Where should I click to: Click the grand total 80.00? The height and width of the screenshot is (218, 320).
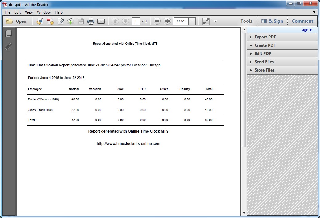coord(209,120)
